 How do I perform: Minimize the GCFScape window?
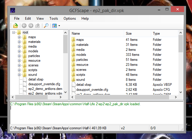tap(159, 9)
